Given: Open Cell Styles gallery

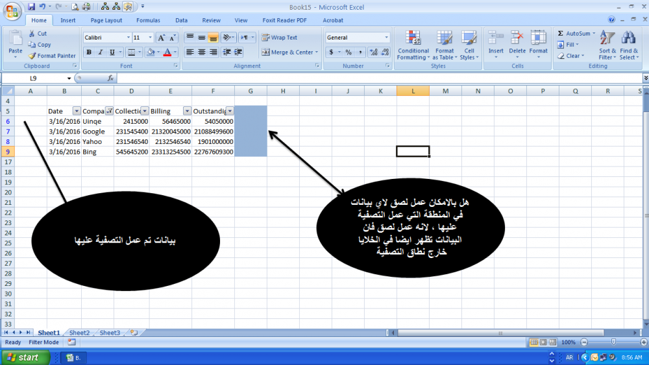Looking at the screenshot, I should pos(469,45).
